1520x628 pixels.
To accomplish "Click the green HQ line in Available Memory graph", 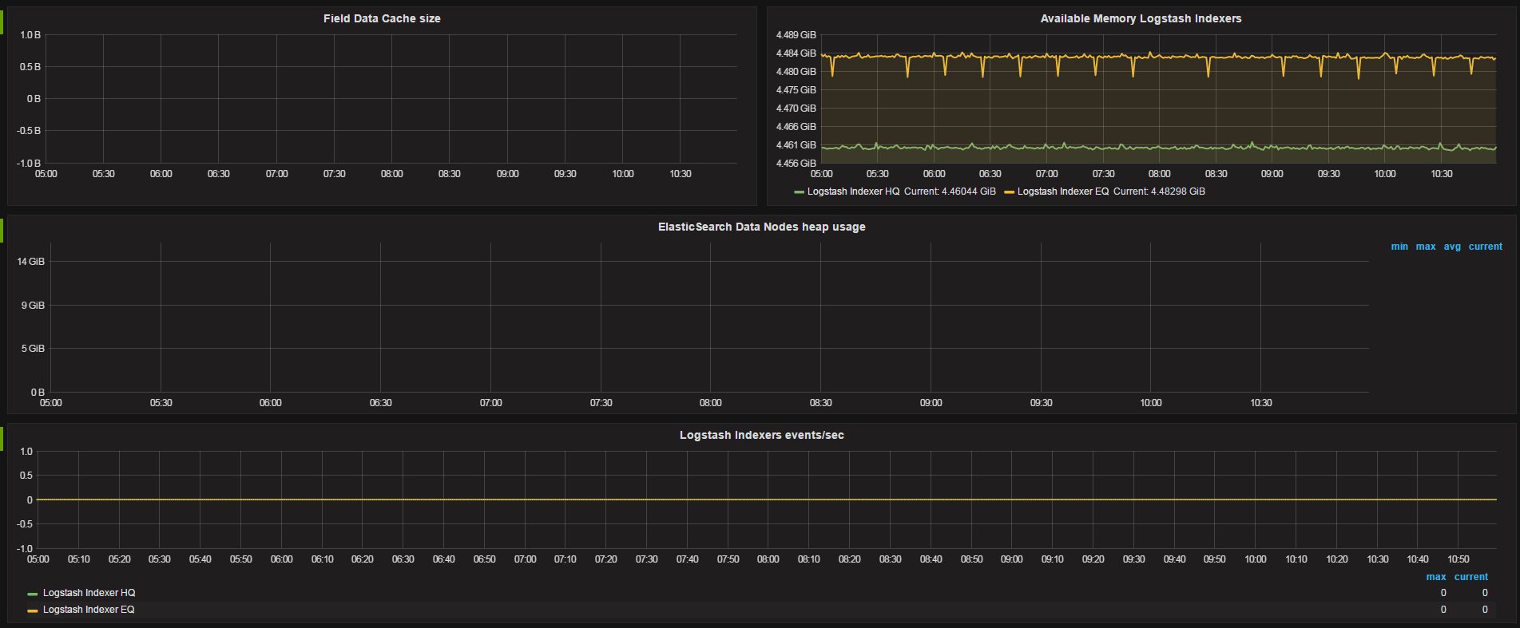I will [x=1158, y=148].
